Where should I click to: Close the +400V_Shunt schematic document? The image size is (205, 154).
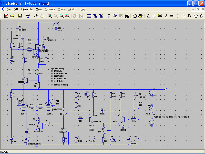pos(203,9)
